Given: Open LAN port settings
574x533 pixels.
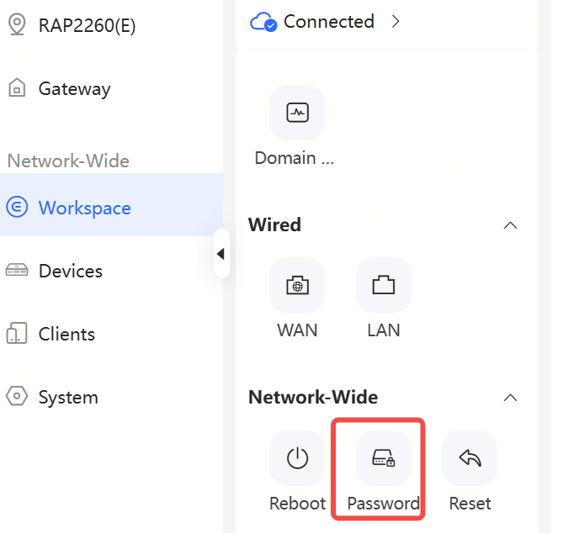Looking at the screenshot, I should [384, 285].
